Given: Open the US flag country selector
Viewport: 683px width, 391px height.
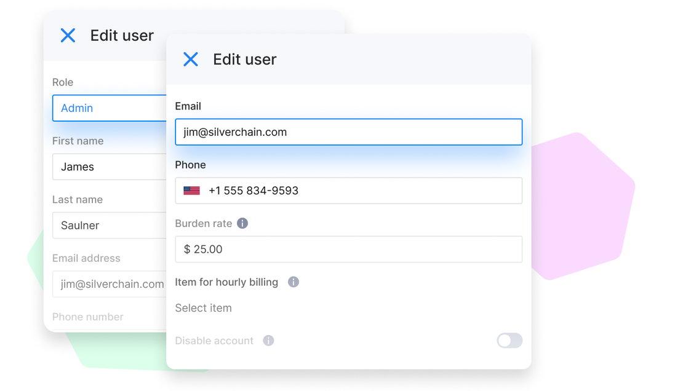Looking at the screenshot, I should pyautogui.click(x=191, y=191).
